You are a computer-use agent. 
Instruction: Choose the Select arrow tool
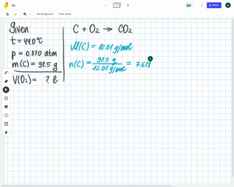click(6, 90)
